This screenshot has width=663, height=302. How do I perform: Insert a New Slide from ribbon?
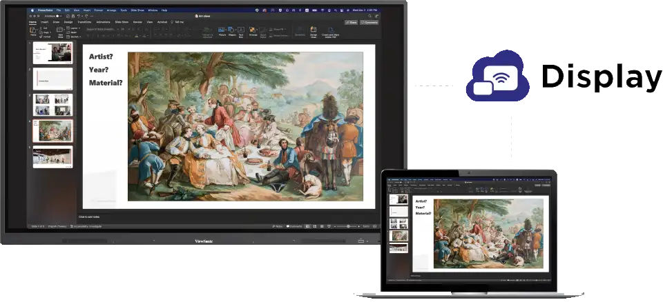61,31
